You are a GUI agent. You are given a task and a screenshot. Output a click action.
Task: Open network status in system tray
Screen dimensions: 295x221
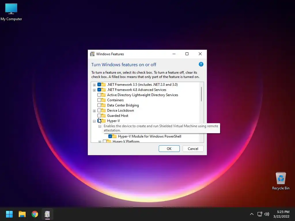click(260, 214)
